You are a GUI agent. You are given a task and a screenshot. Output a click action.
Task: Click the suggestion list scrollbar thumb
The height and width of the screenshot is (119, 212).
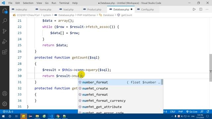[x=162, y=82]
